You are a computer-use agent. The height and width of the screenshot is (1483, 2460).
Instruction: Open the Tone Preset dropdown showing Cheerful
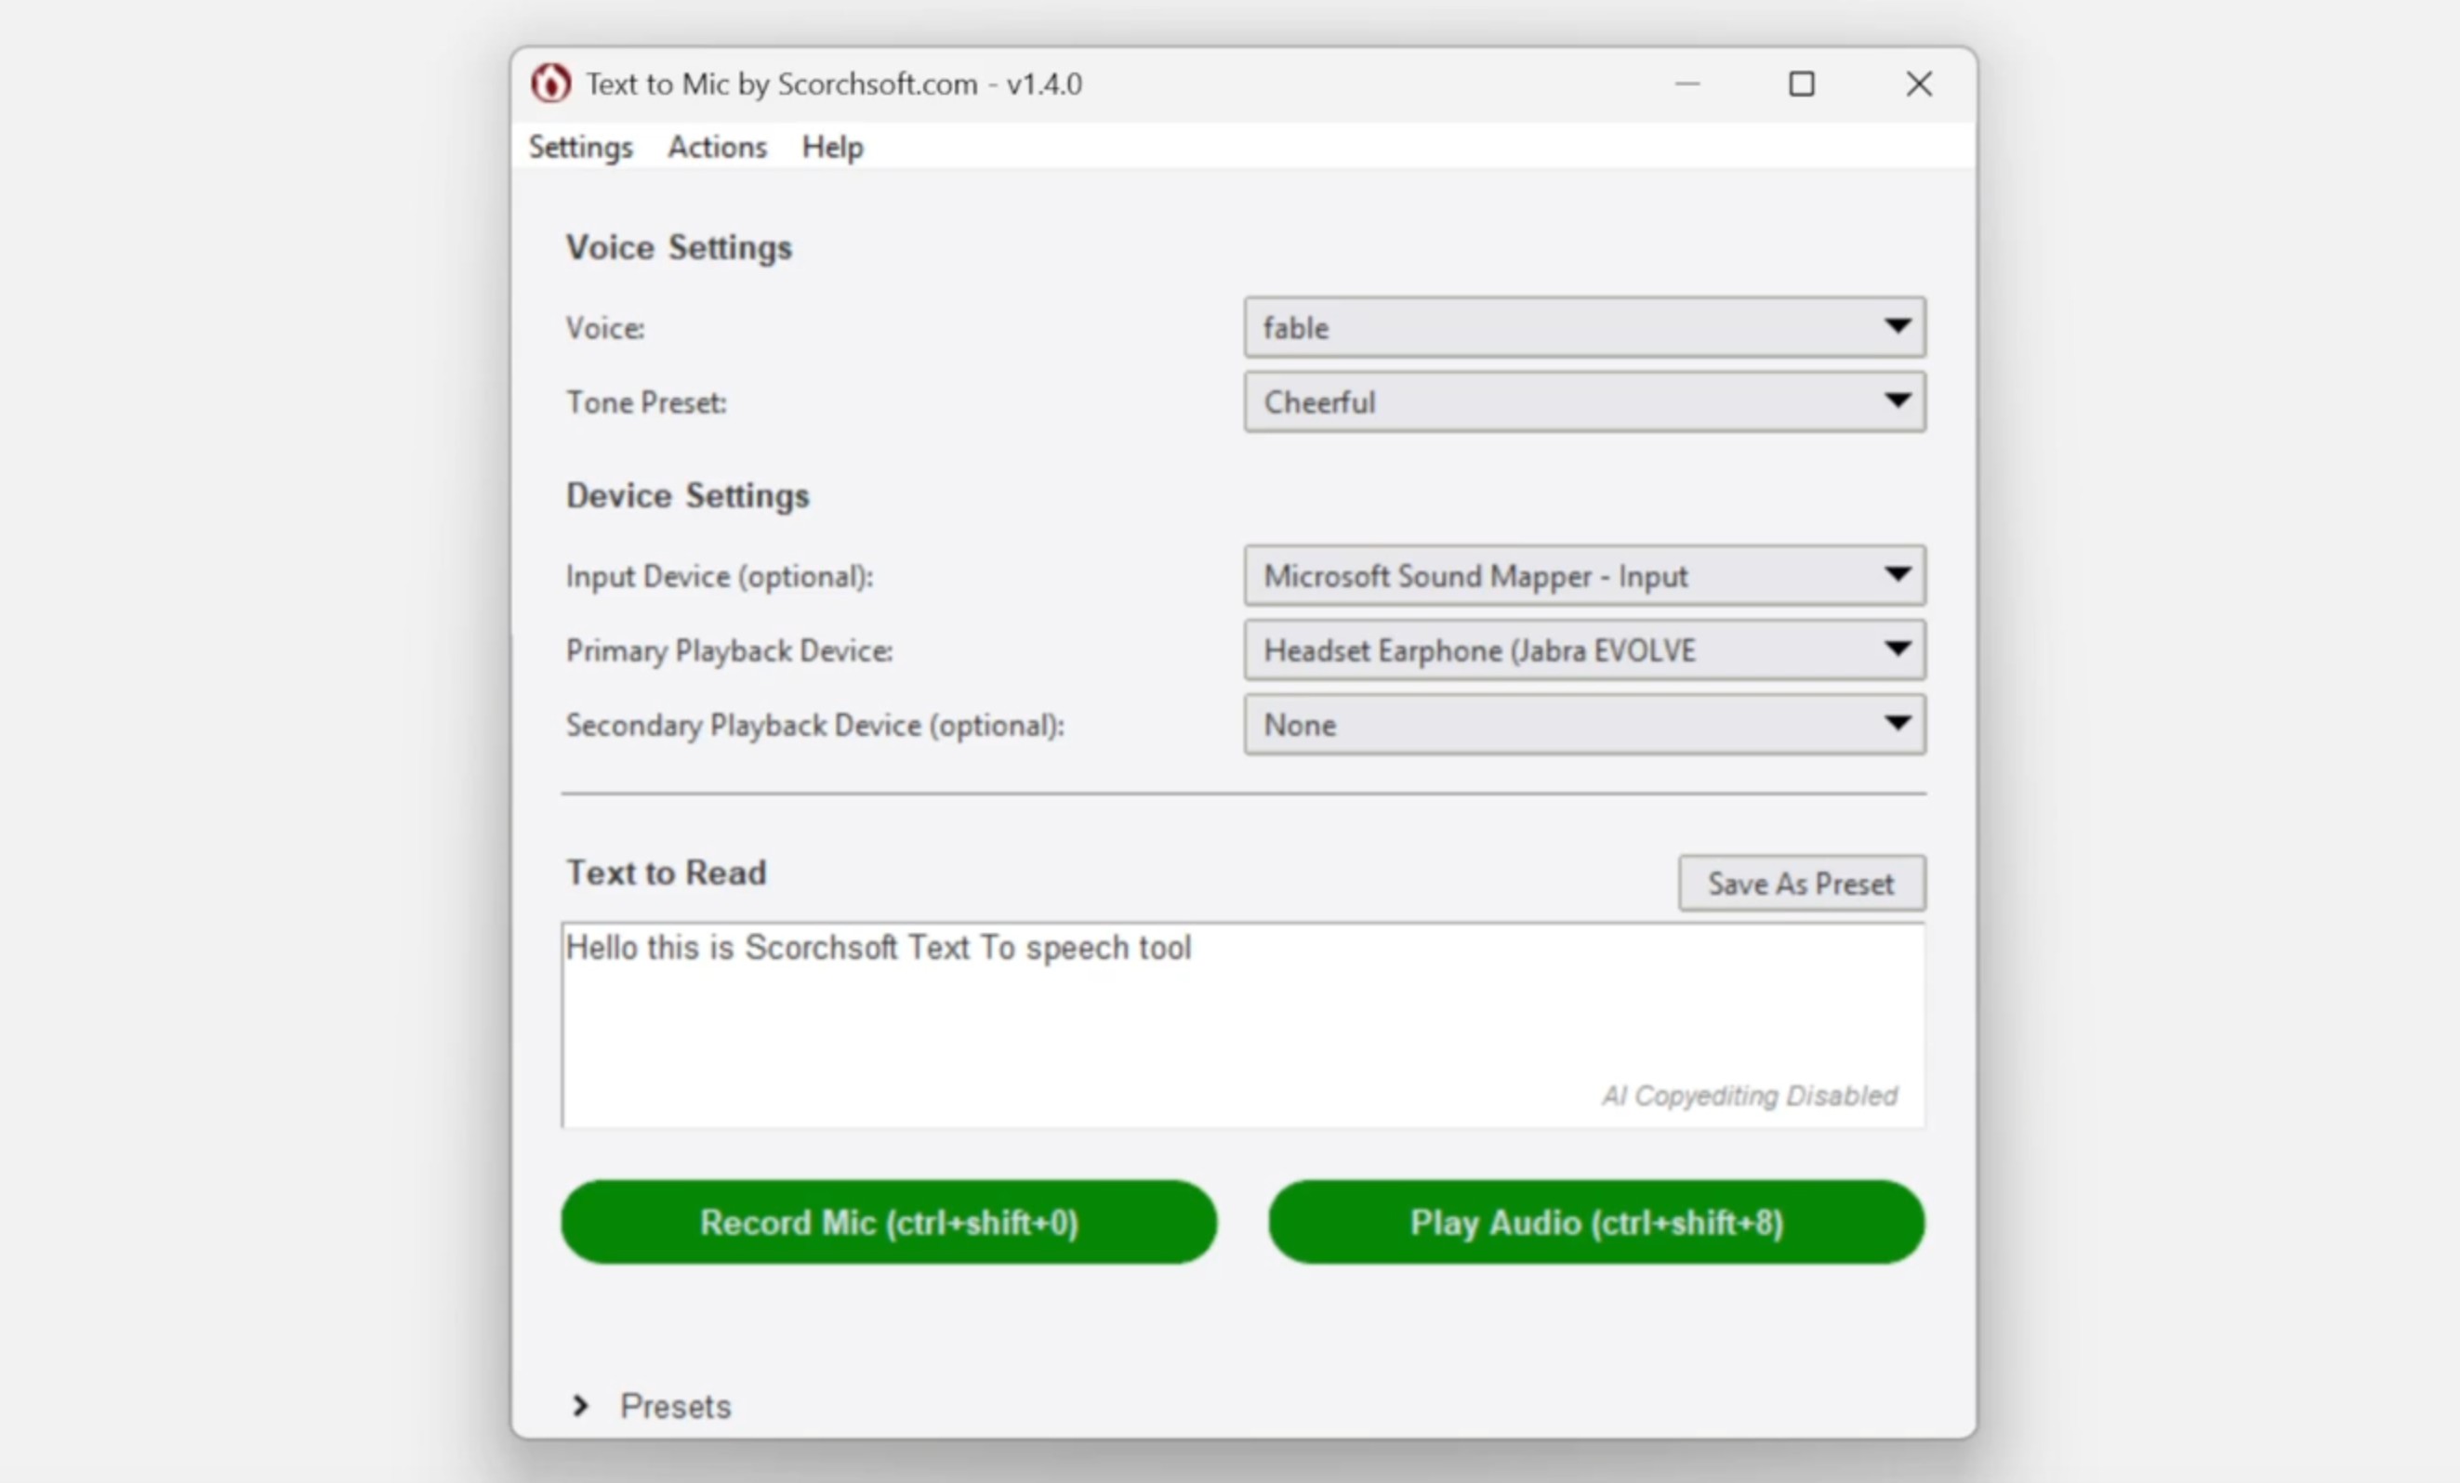pyautogui.click(x=1584, y=402)
